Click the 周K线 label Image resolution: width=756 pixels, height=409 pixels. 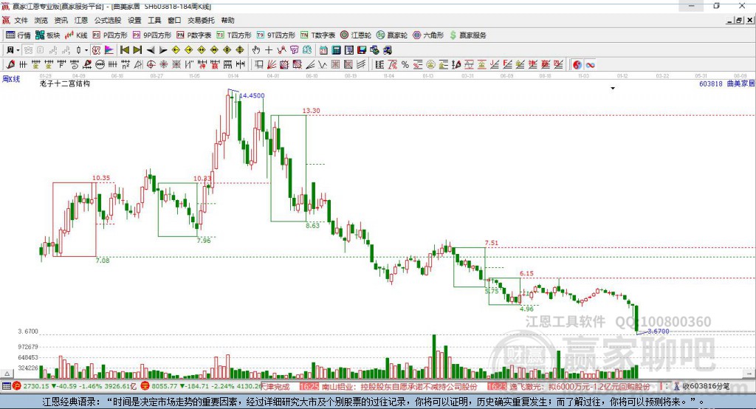(11, 79)
